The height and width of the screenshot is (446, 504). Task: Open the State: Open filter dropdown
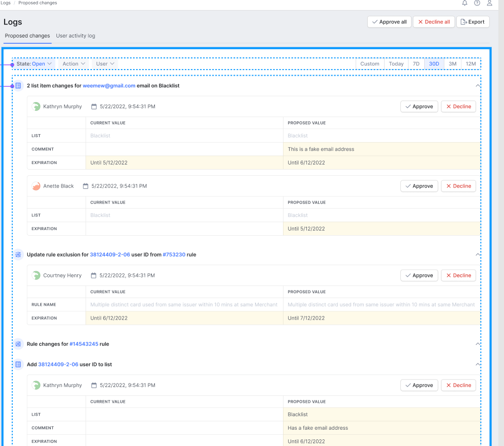click(34, 64)
